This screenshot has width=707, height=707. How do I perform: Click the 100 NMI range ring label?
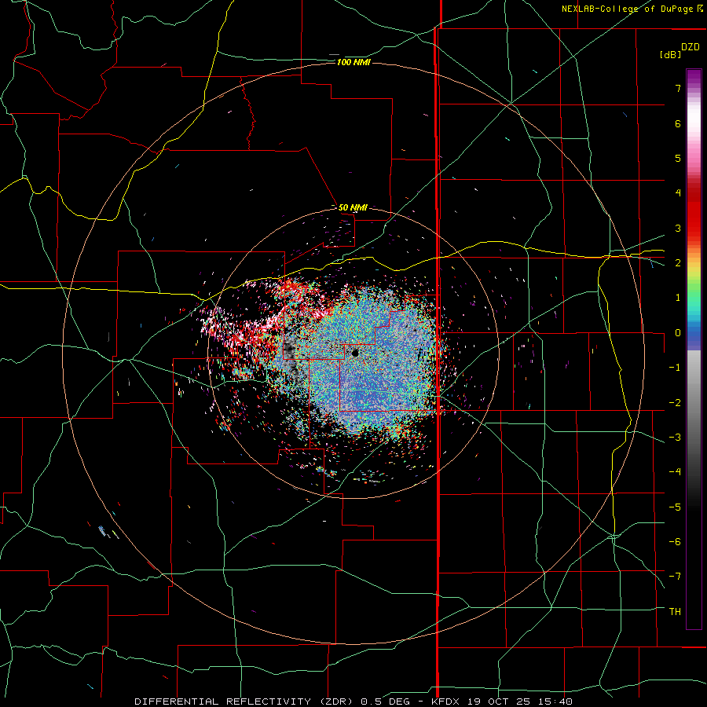(353, 62)
